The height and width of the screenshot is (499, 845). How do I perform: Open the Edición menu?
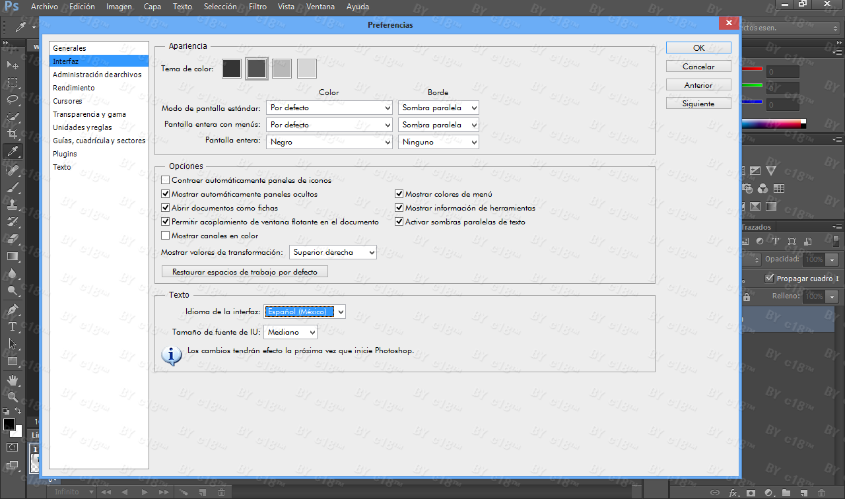82,7
